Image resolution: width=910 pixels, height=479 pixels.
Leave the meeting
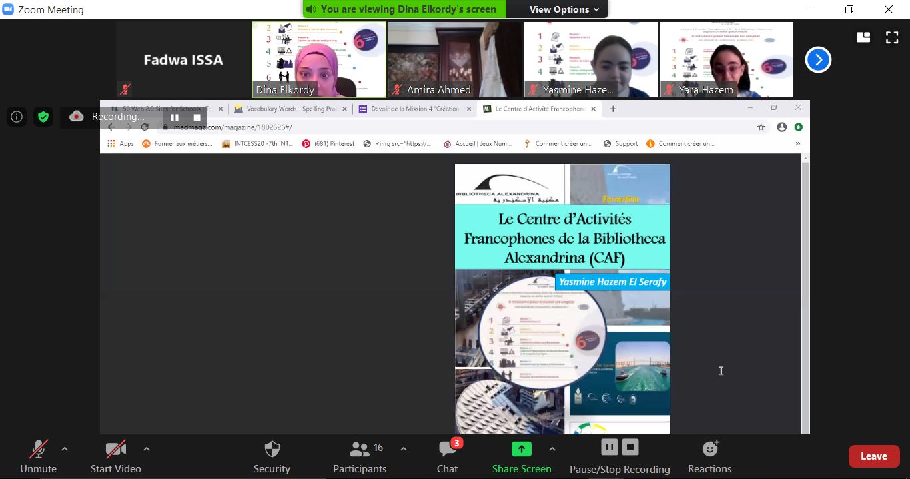pos(873,456)
